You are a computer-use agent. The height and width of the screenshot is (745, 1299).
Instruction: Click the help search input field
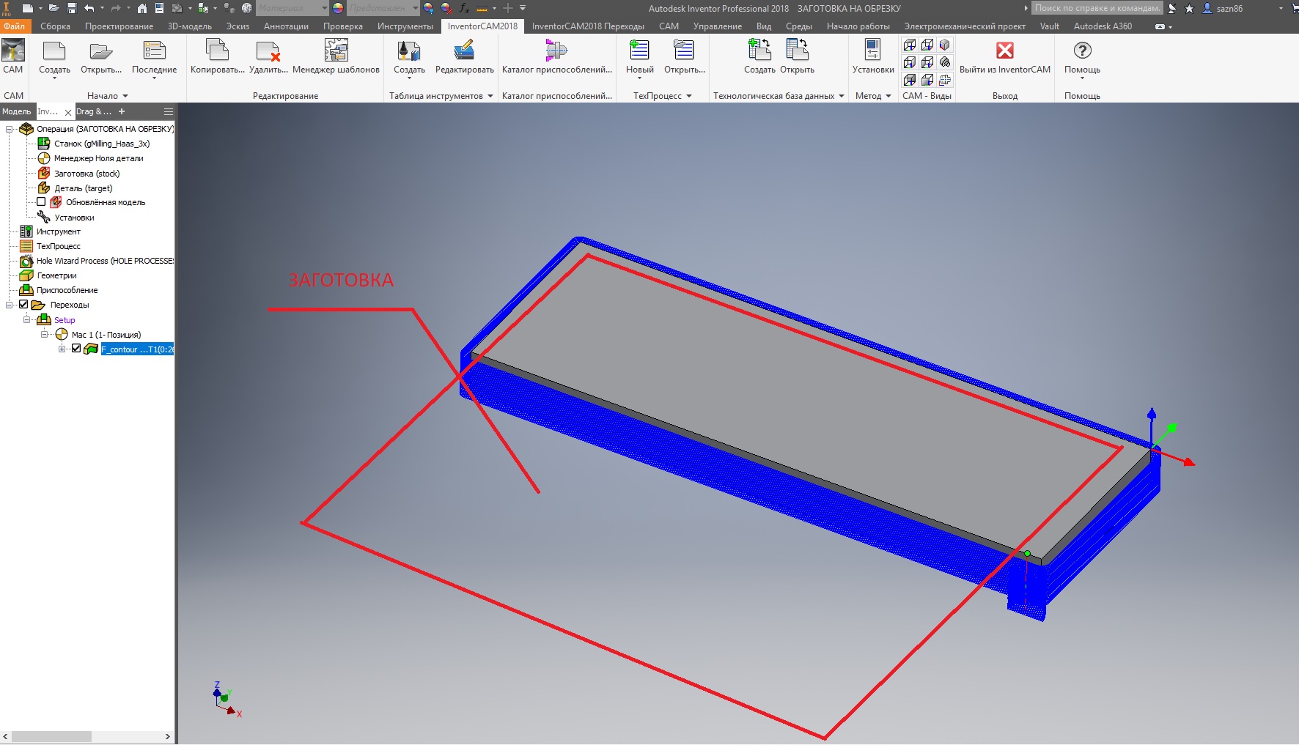tap(1097, 8)
